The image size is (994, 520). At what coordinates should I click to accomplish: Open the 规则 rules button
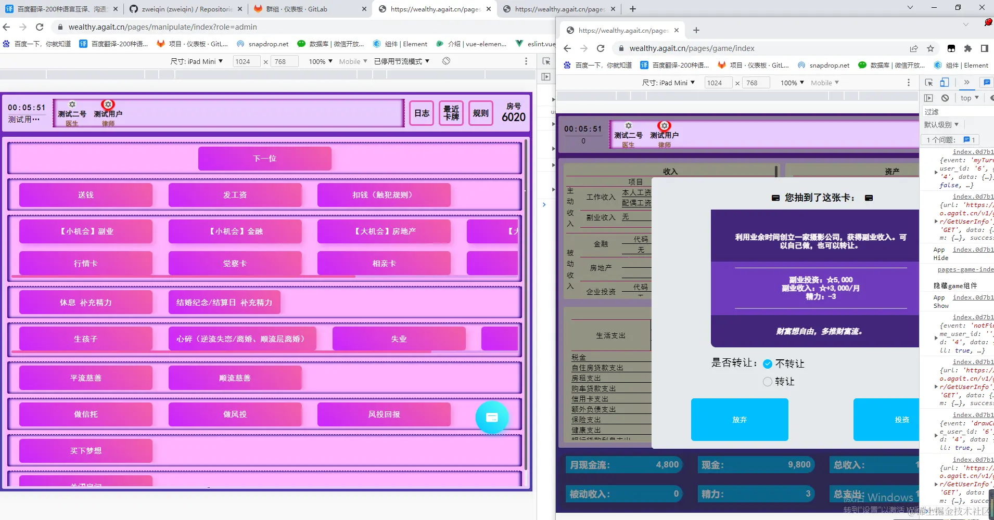(481, 113)
